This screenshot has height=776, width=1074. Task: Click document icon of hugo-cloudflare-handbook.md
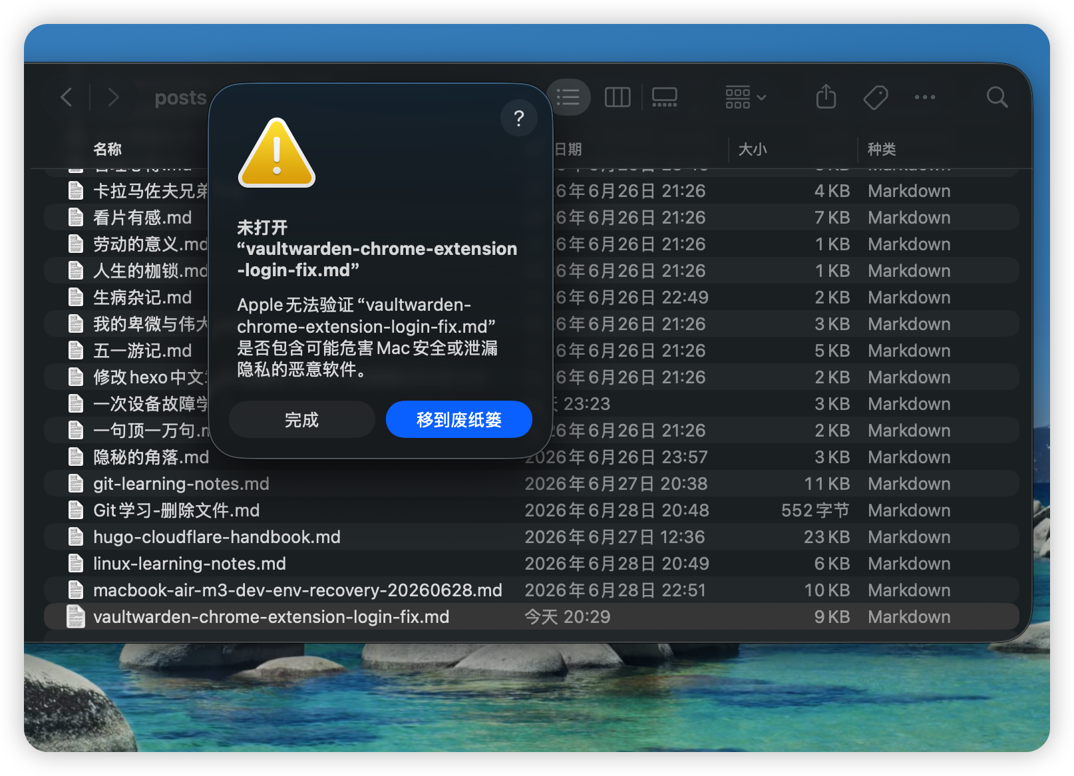[x=76, y=536]
